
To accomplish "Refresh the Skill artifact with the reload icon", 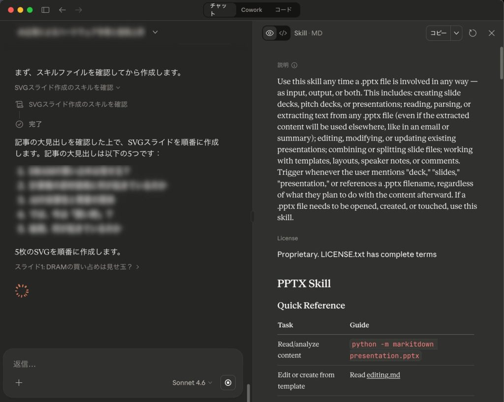I will click(x=472, y=33).
